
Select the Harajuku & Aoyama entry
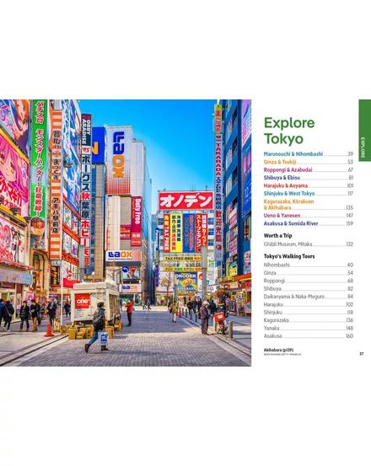pos(309,185)
